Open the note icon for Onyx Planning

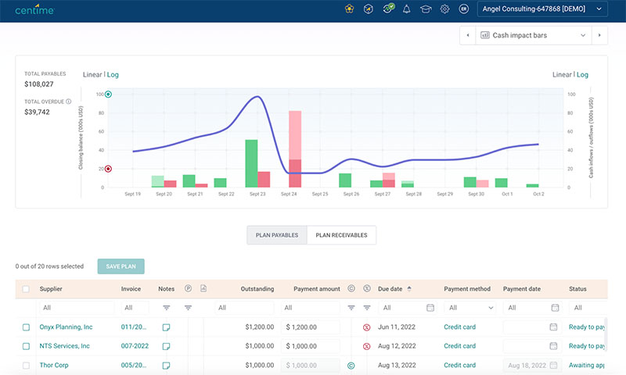[x=166, y=327]
